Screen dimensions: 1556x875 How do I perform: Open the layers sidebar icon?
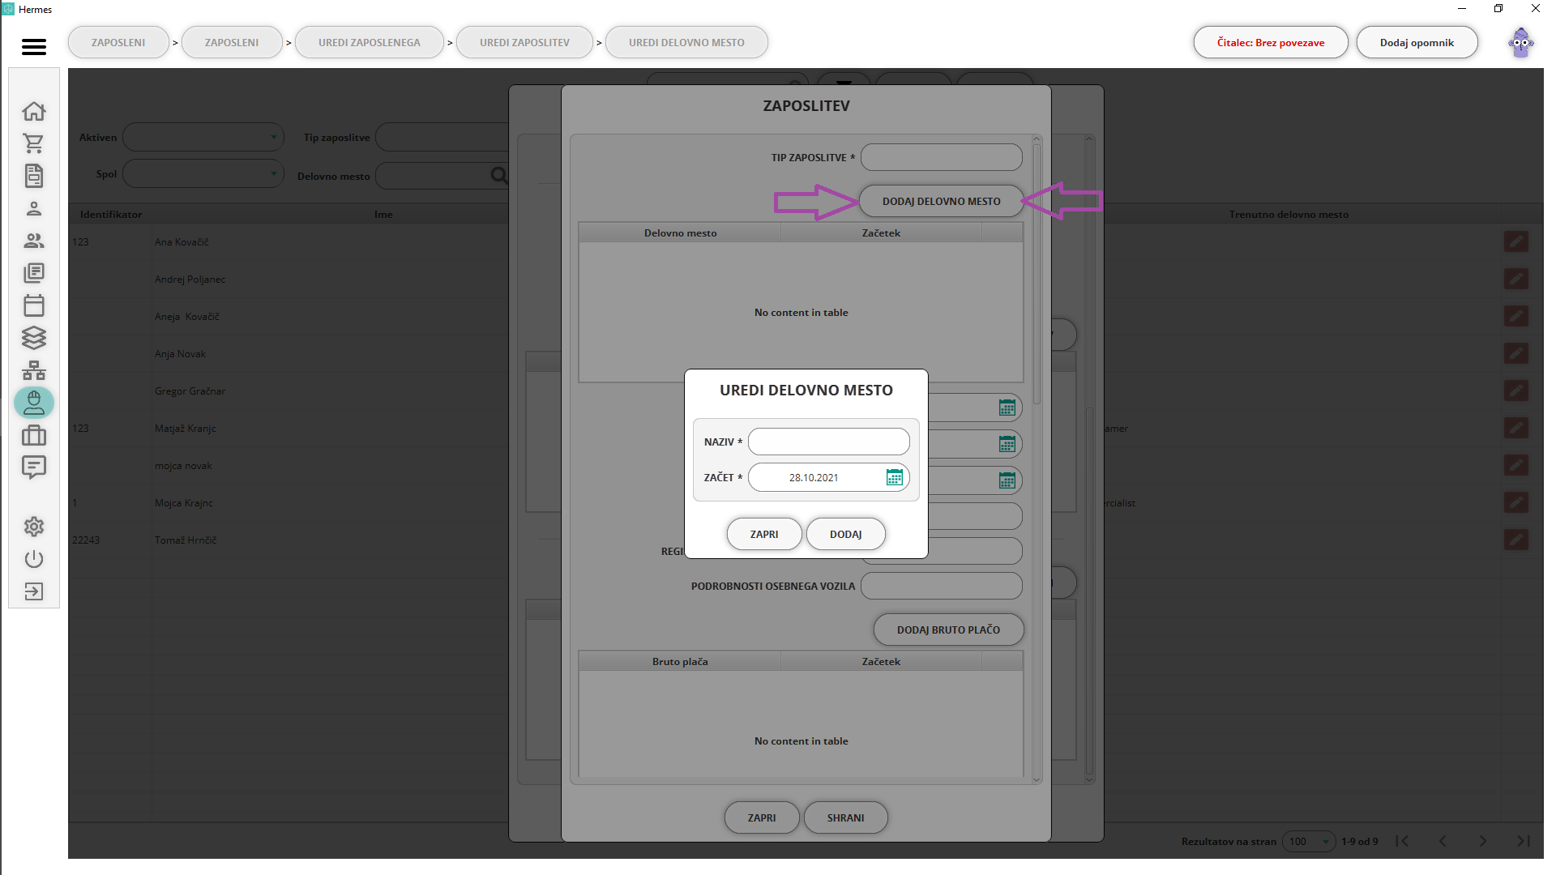[33, 338]
